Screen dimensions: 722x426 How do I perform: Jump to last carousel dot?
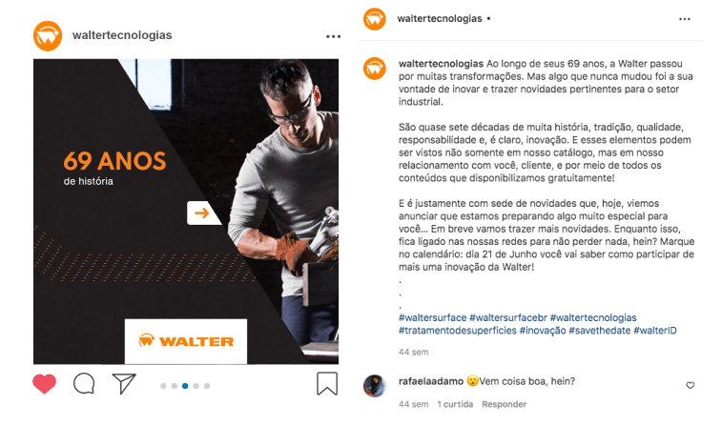[207, 386]
